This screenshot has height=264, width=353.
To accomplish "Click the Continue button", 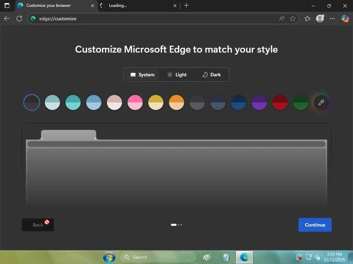I will [x=315, y=225].
